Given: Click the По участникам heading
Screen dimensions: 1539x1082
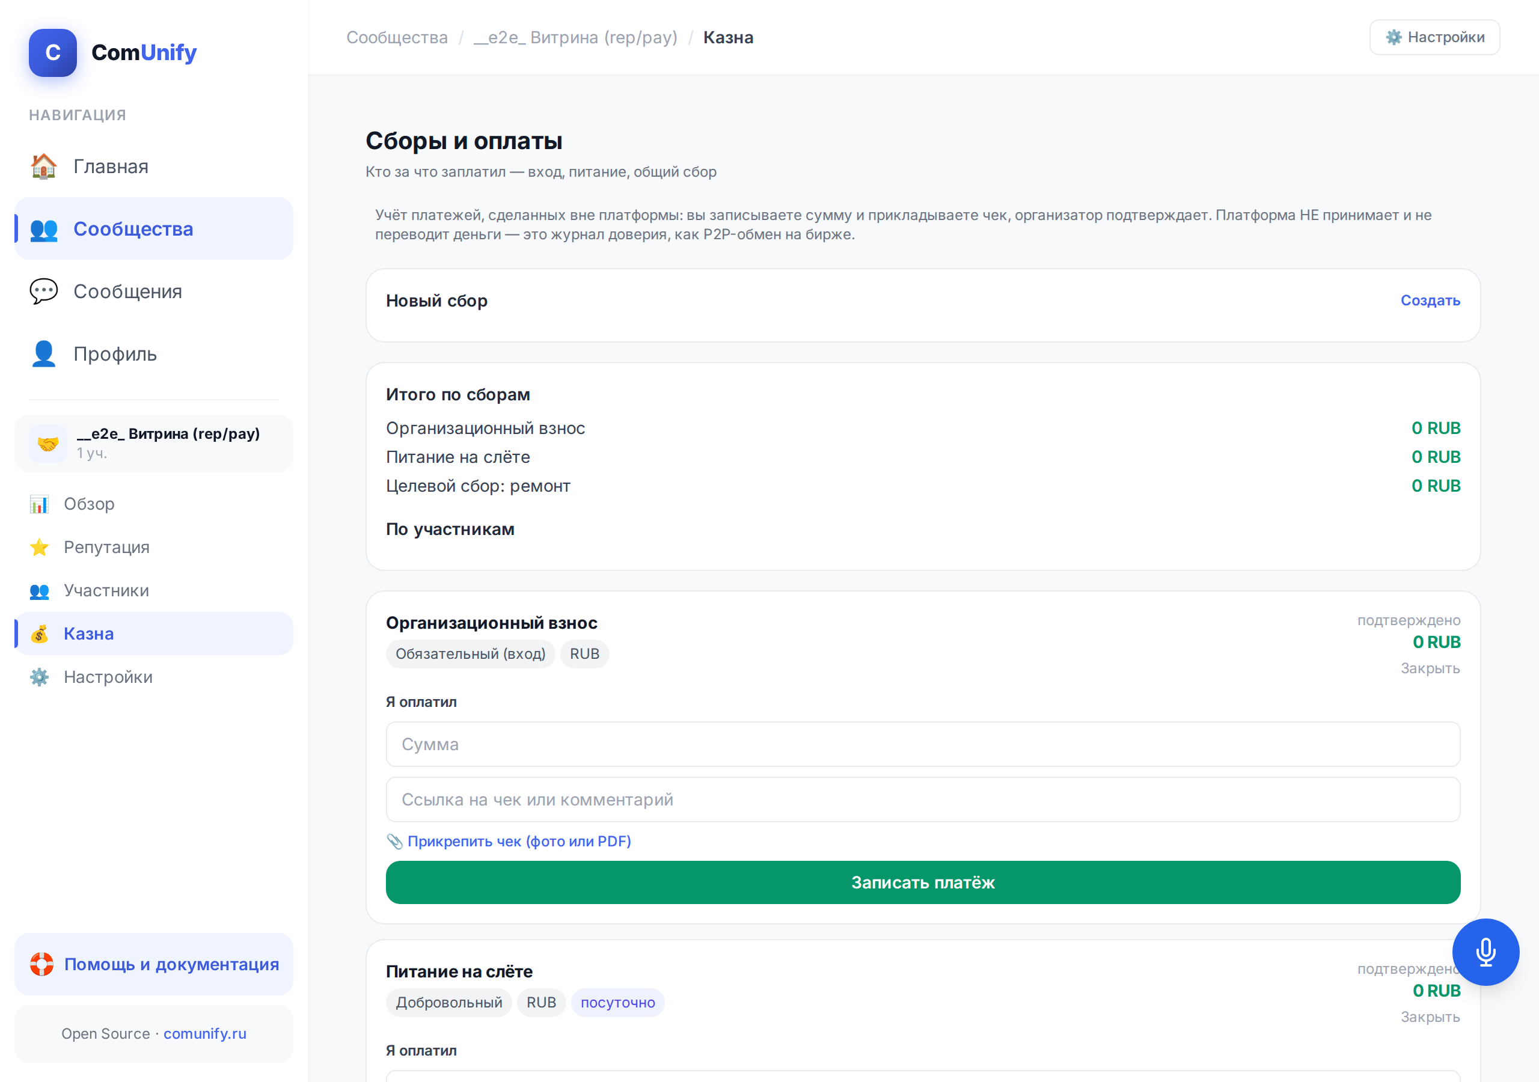Looking at the screenshot, I should coord(450,529).
